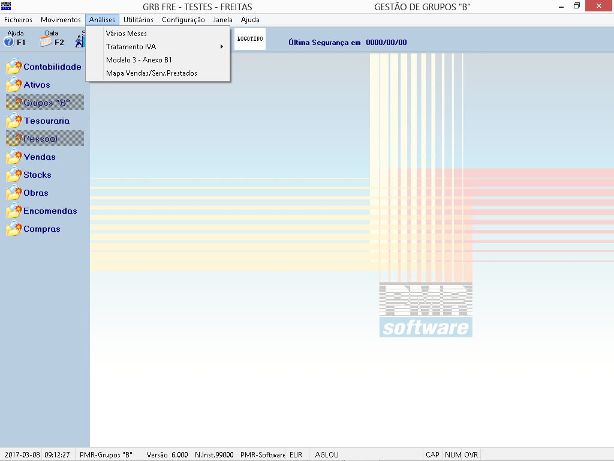Expand the Tratamento IVA submenu arrow
This screenshot has height=461, width=614.
(x=222, y=47)
